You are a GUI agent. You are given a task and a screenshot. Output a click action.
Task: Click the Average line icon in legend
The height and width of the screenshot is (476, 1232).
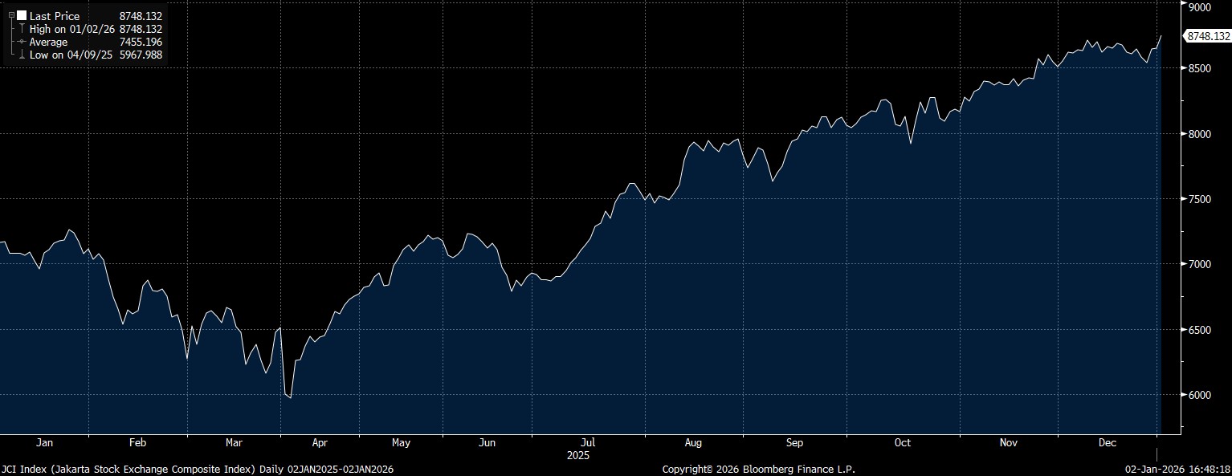pyautogui.click(x=22, y=42)
